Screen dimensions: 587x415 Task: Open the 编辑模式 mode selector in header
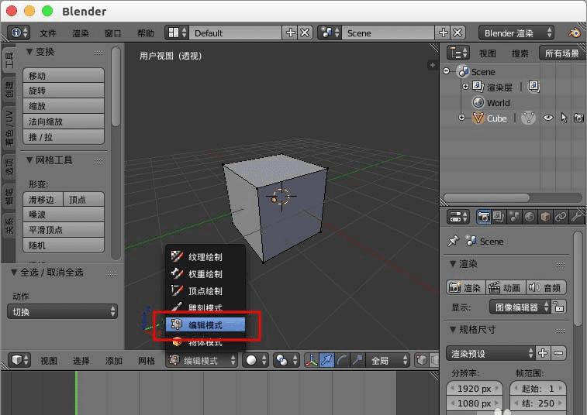tap(202, 360)
